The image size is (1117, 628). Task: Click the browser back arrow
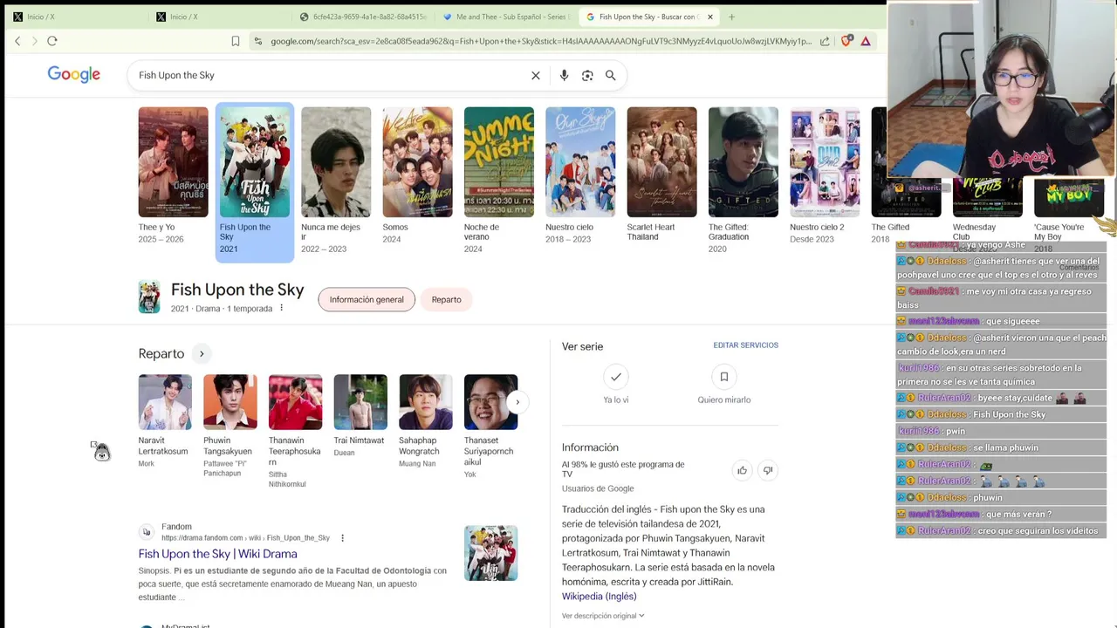pos(17,41)
